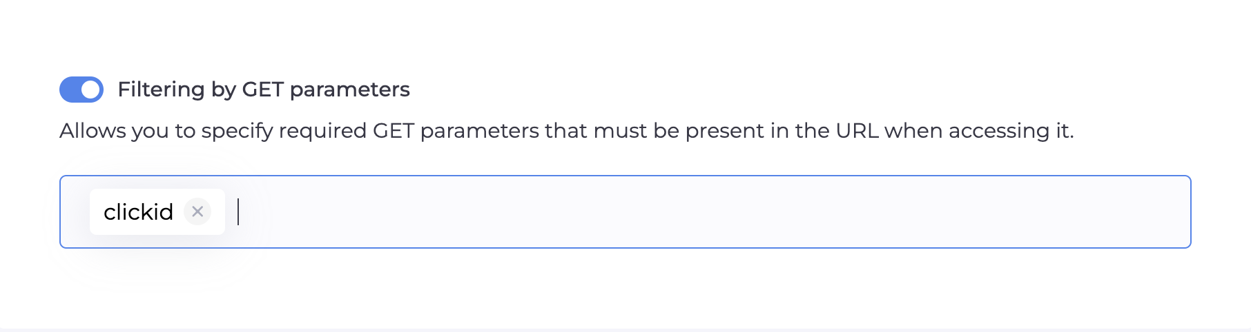Viewport: 1251px width, 332px height.
Task: Turn off the blue GET filtering switch
Action: click(81, 90)
